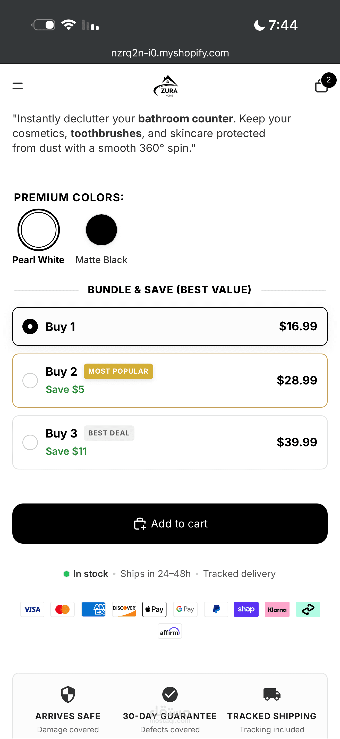The width and height of the screenshot is (340, 739).
Task: Click the Shop Pay icon
Action: (x=246, y=609)
